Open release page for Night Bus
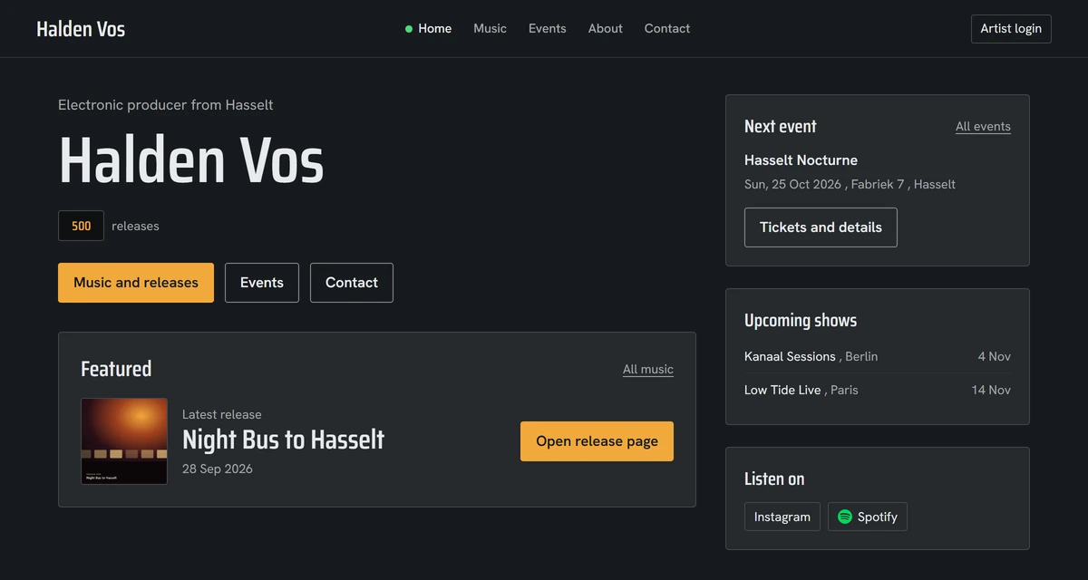The width and height of the screenshot is (1088, 580). point(597,441)
